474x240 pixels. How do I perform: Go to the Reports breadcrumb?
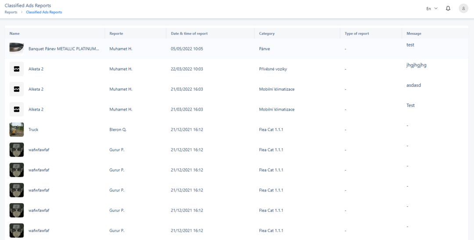click(x=11, y=12)
